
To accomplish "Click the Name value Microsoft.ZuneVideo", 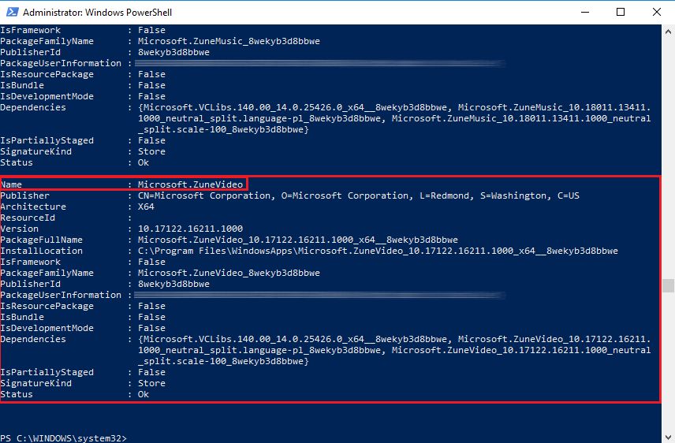I will 190,184.
